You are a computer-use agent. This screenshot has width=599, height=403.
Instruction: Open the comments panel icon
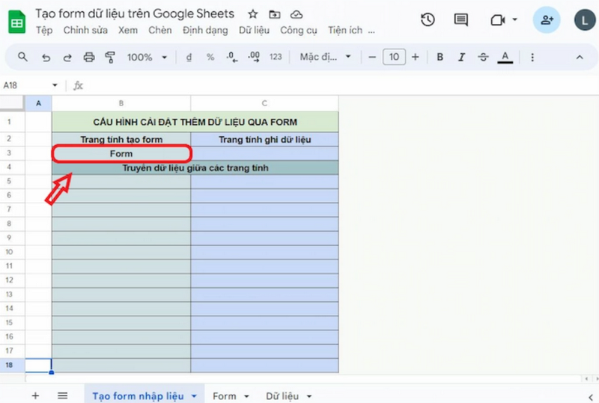[461, 20]
